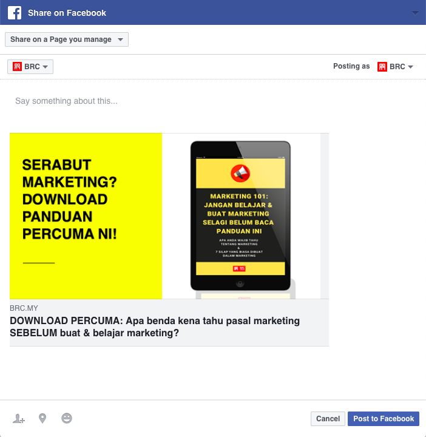Click the Share on Facebook header title

[67, 13]
